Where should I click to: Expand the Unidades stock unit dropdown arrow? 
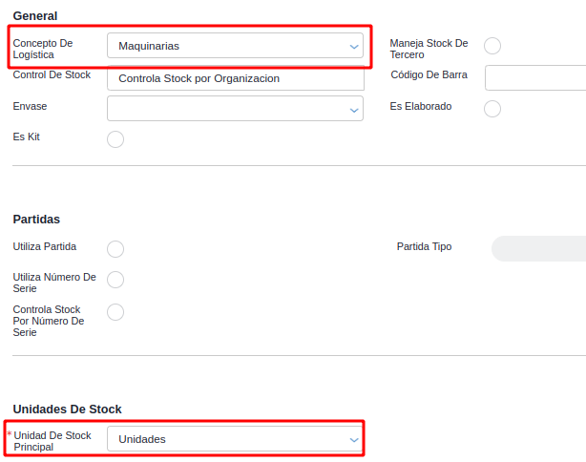click(x=354, y=439)
